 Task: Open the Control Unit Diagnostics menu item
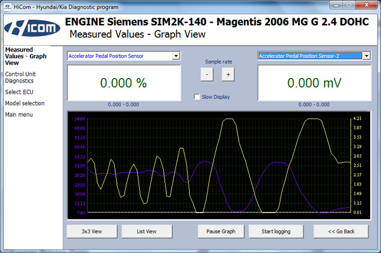pos(20,77)
